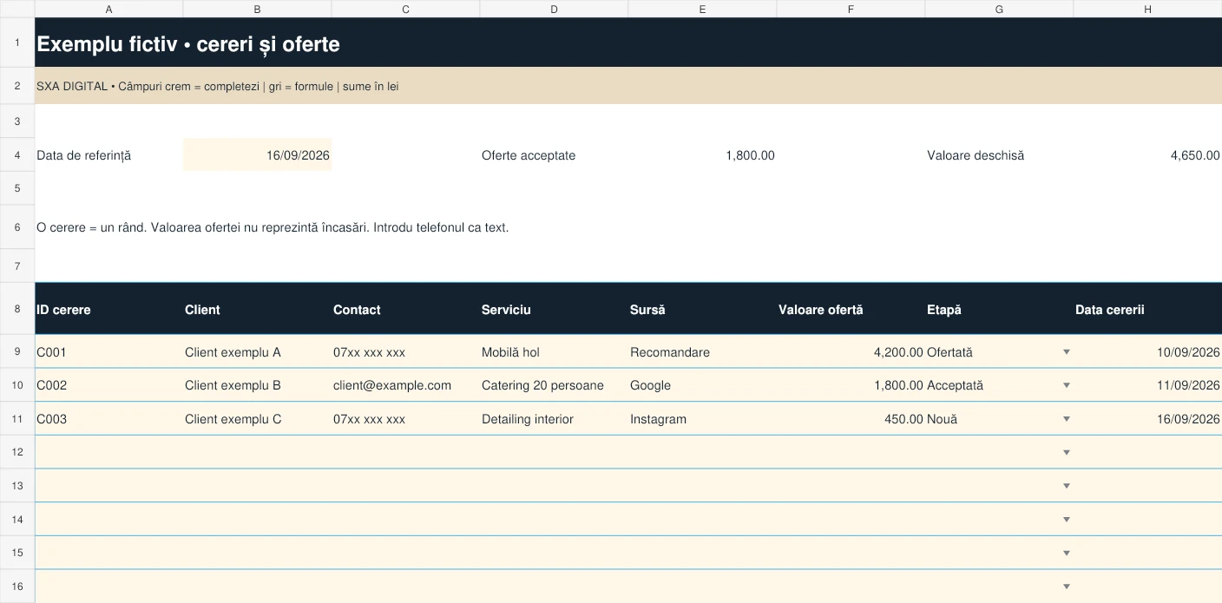Select column D header

[x=554, y=9]
